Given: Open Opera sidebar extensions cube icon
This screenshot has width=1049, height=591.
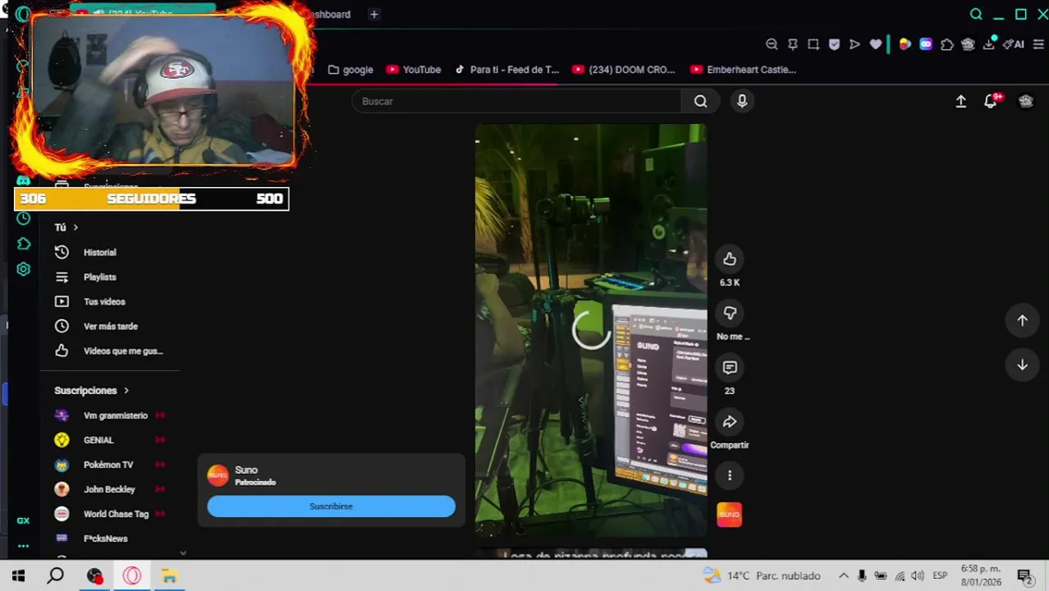Looking at the screenshot, I should [23, 244].
